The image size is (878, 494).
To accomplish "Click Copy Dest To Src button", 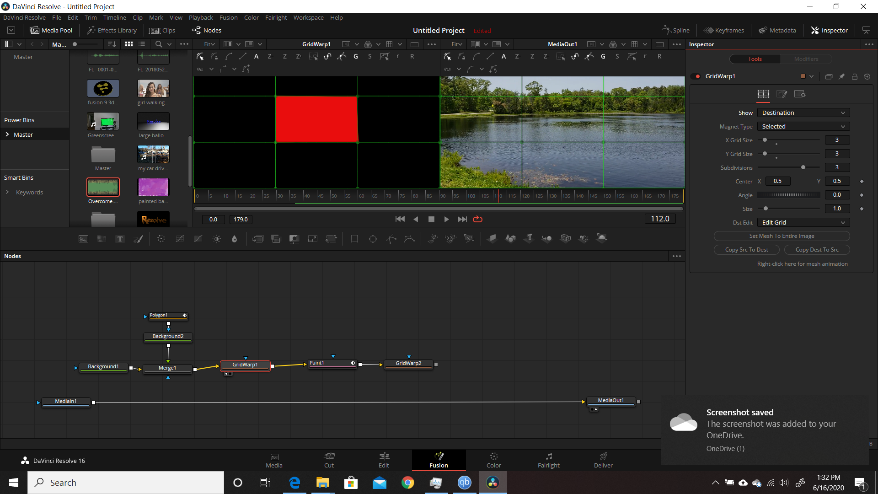I will (x=817, y=250).
